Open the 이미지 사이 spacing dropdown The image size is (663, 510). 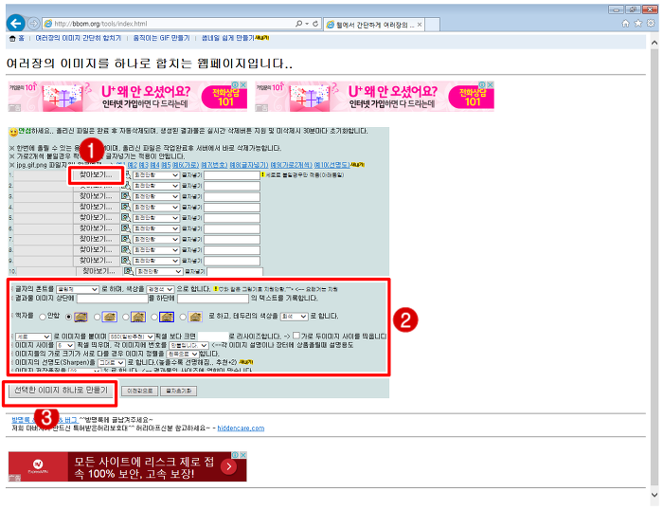[x=65, y=346]
